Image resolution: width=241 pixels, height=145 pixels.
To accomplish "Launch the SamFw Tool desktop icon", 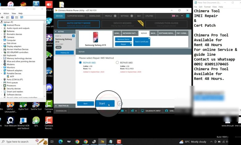I will pos(36,105).
